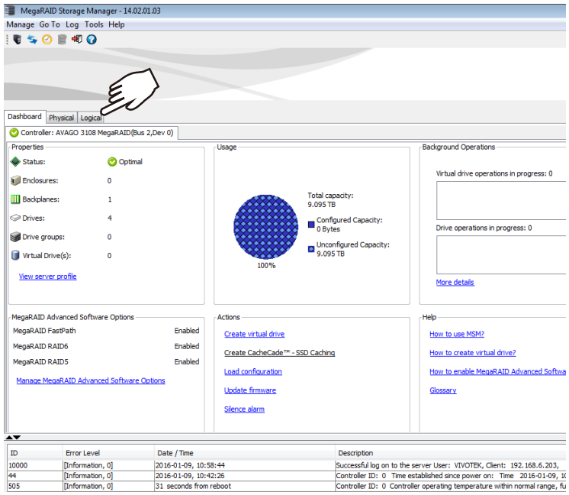Open More details for background operations
Image resolution: width=569 pixels, height=495 pixels.
[455, 283]
